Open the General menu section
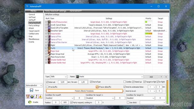Viewport: 194px width, 109px height. 32,15
